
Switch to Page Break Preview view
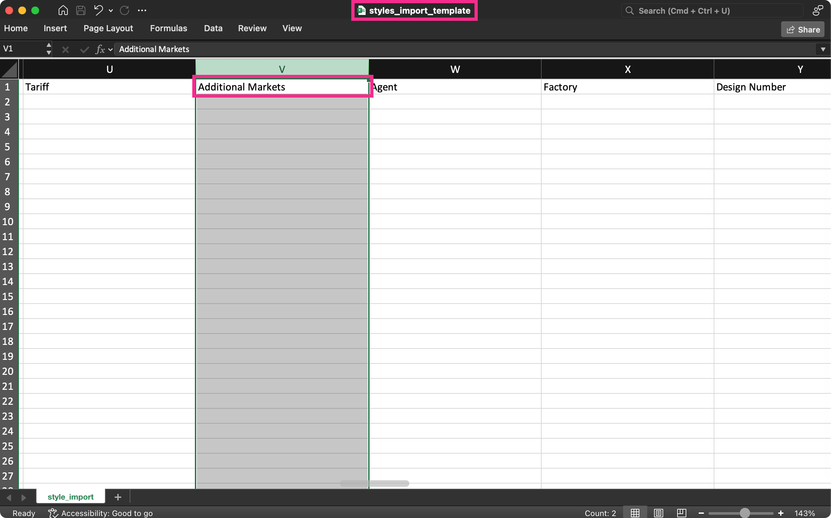point(681,513)
